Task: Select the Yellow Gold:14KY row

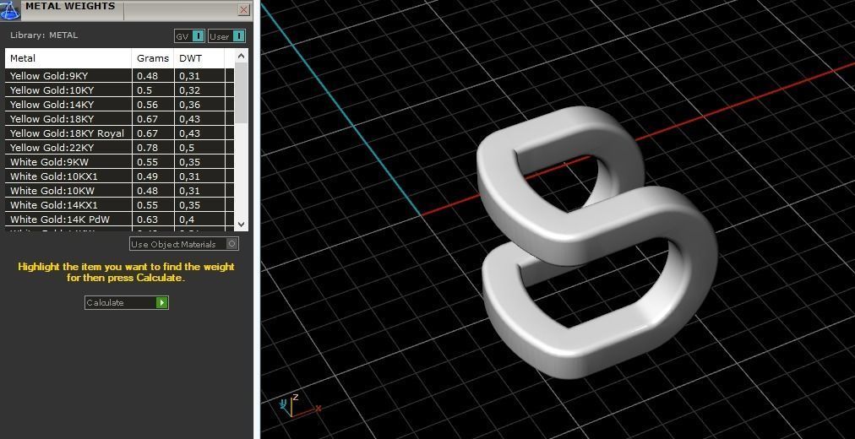Action: pos(120,105)
